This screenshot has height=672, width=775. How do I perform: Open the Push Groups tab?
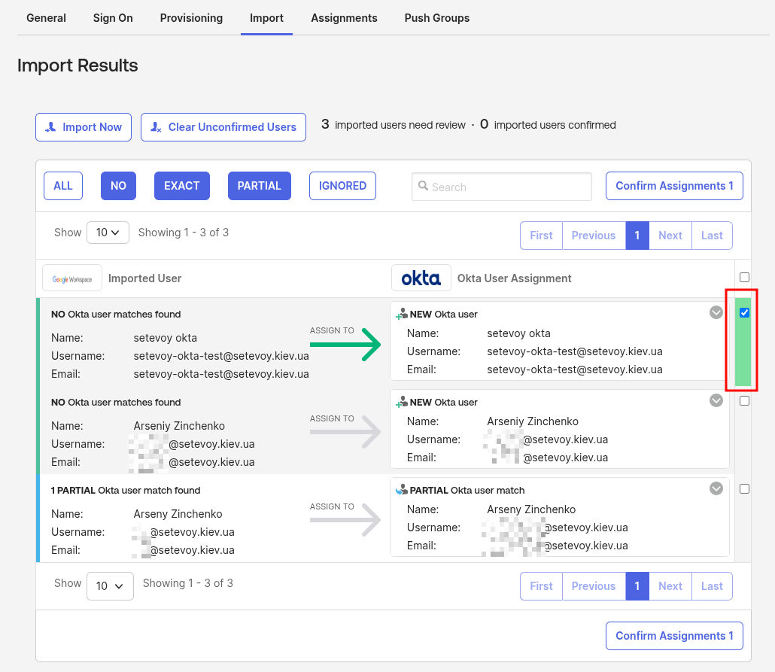(x=436, y=18)
